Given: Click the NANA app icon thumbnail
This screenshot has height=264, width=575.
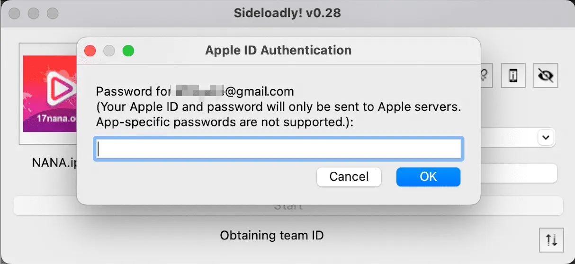Looking at the screenshot, I should coord(49,94).
